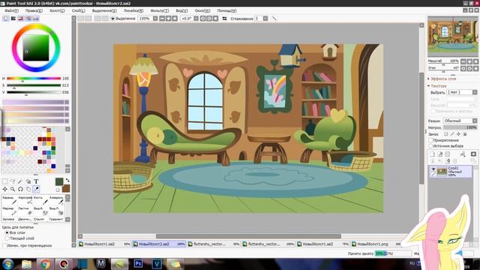
Task: Show the RGB sliders panel icon
Action: tap(13, 19)
